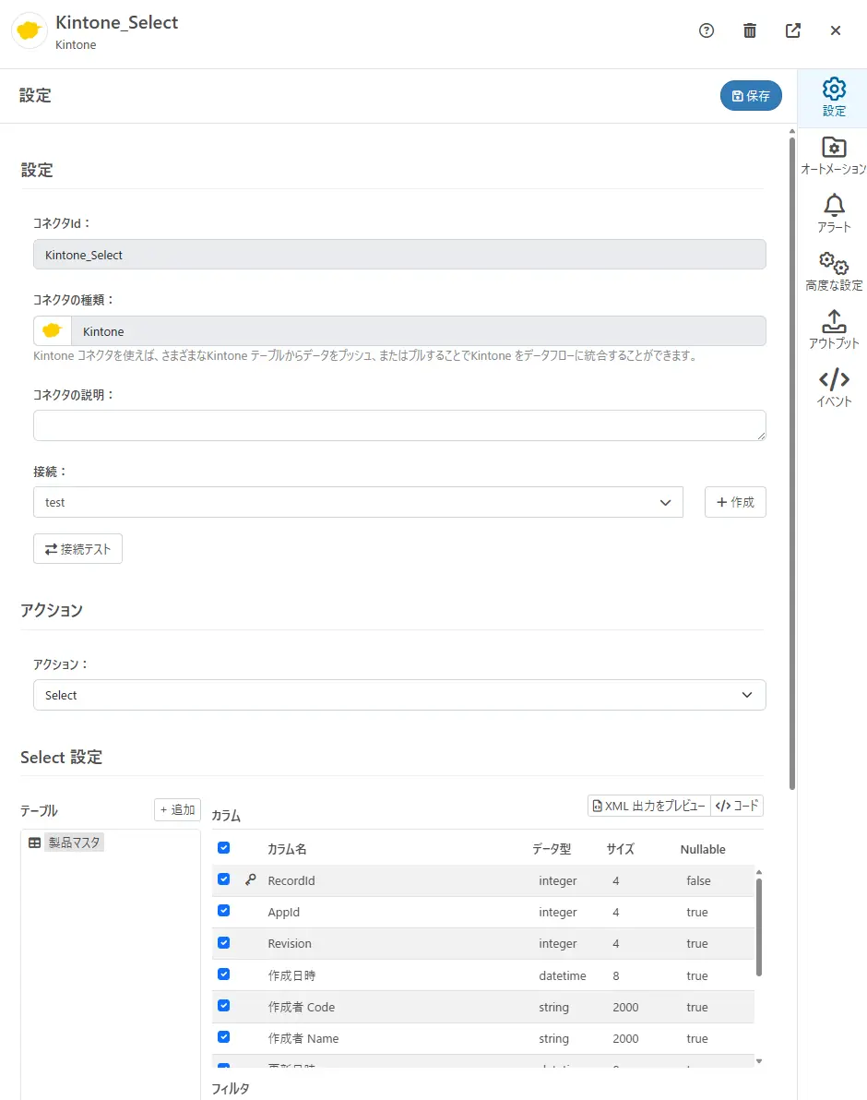The width and height of the screenshot is (867, 1100).
Task: Uncheck the 作成日時 column checkbox
Action: point(223,974)
